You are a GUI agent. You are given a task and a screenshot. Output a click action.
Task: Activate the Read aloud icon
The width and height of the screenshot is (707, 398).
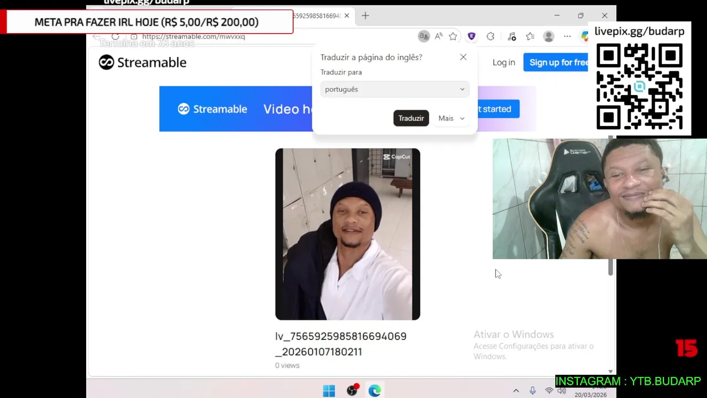tap(439, 36)
